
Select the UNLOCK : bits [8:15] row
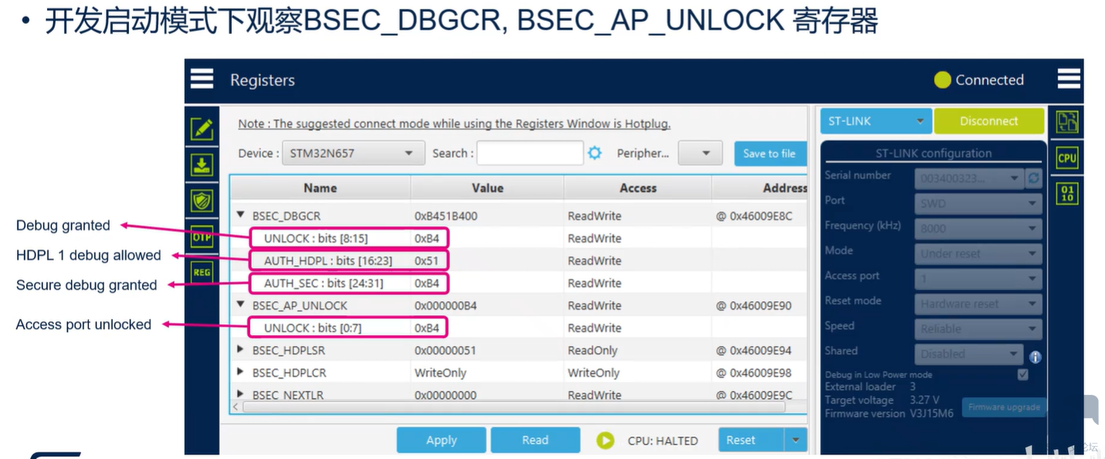tap(518, 238)
